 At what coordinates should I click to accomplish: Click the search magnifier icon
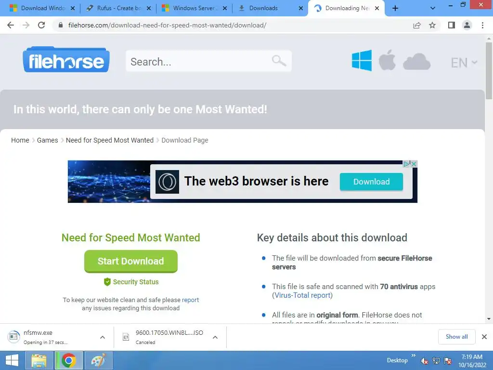click(279, 60)
